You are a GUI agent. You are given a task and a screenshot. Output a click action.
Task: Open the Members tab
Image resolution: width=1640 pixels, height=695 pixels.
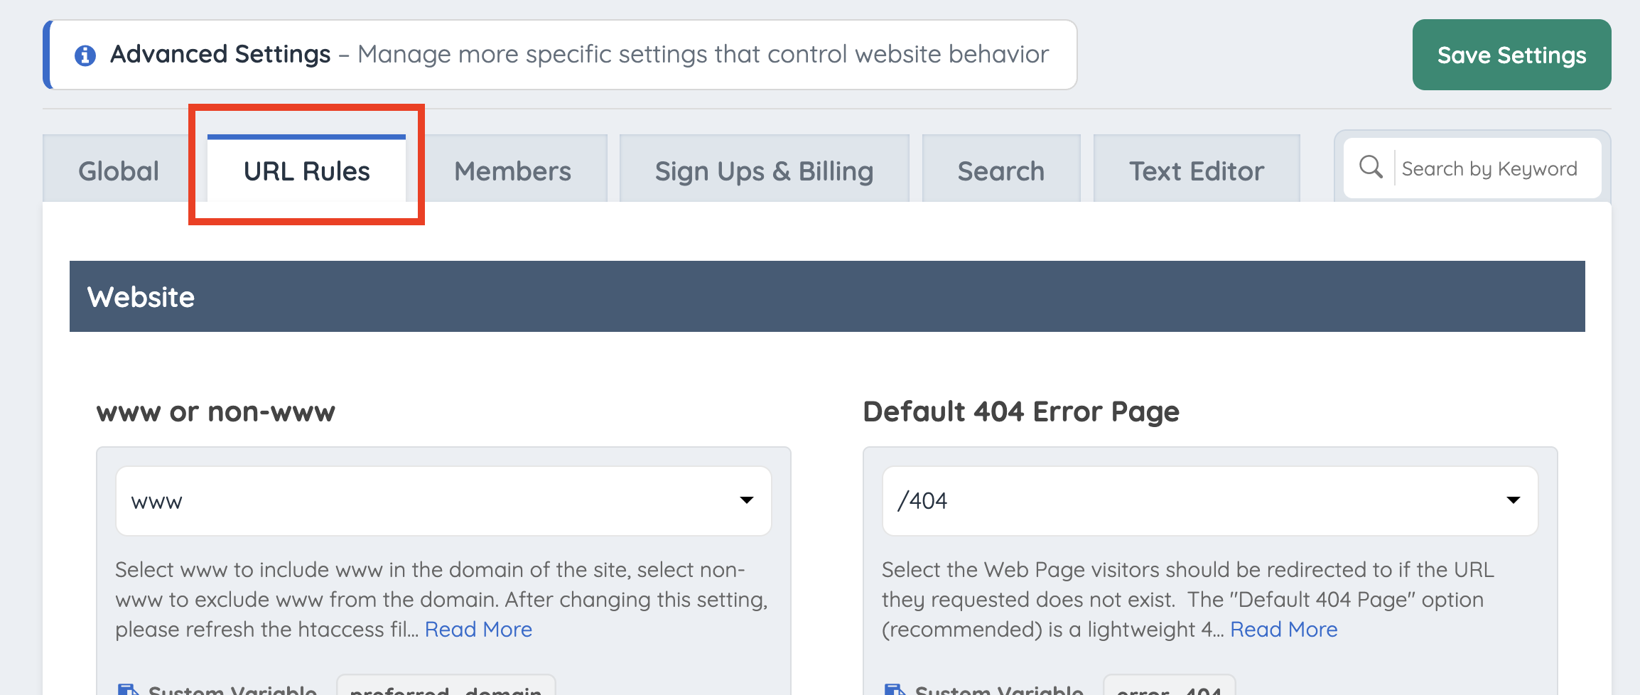[512, 171]
